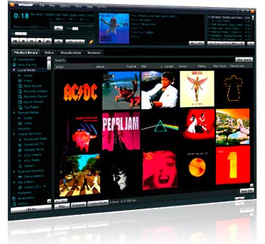Open Games icon in Online Services
The image size is (265, 244).
[x=20, y=166]
